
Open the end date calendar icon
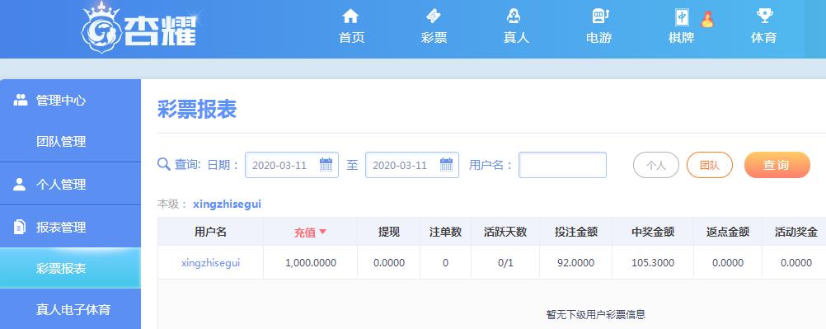446,165
